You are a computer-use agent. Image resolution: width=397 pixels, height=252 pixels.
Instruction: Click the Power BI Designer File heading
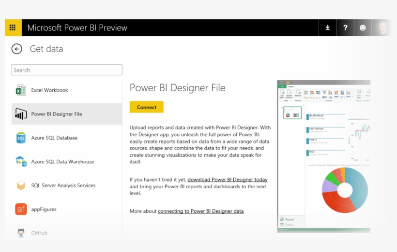(177, 88)
